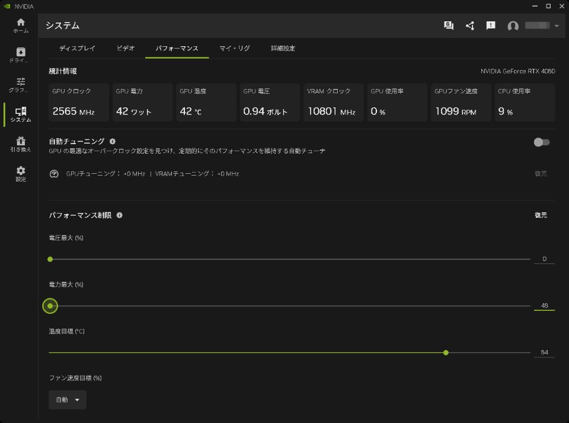The width and height of the screenshot is (569, 423).
Task: Click the GPUチューニング: +0 MHz text
Action: 106,174
